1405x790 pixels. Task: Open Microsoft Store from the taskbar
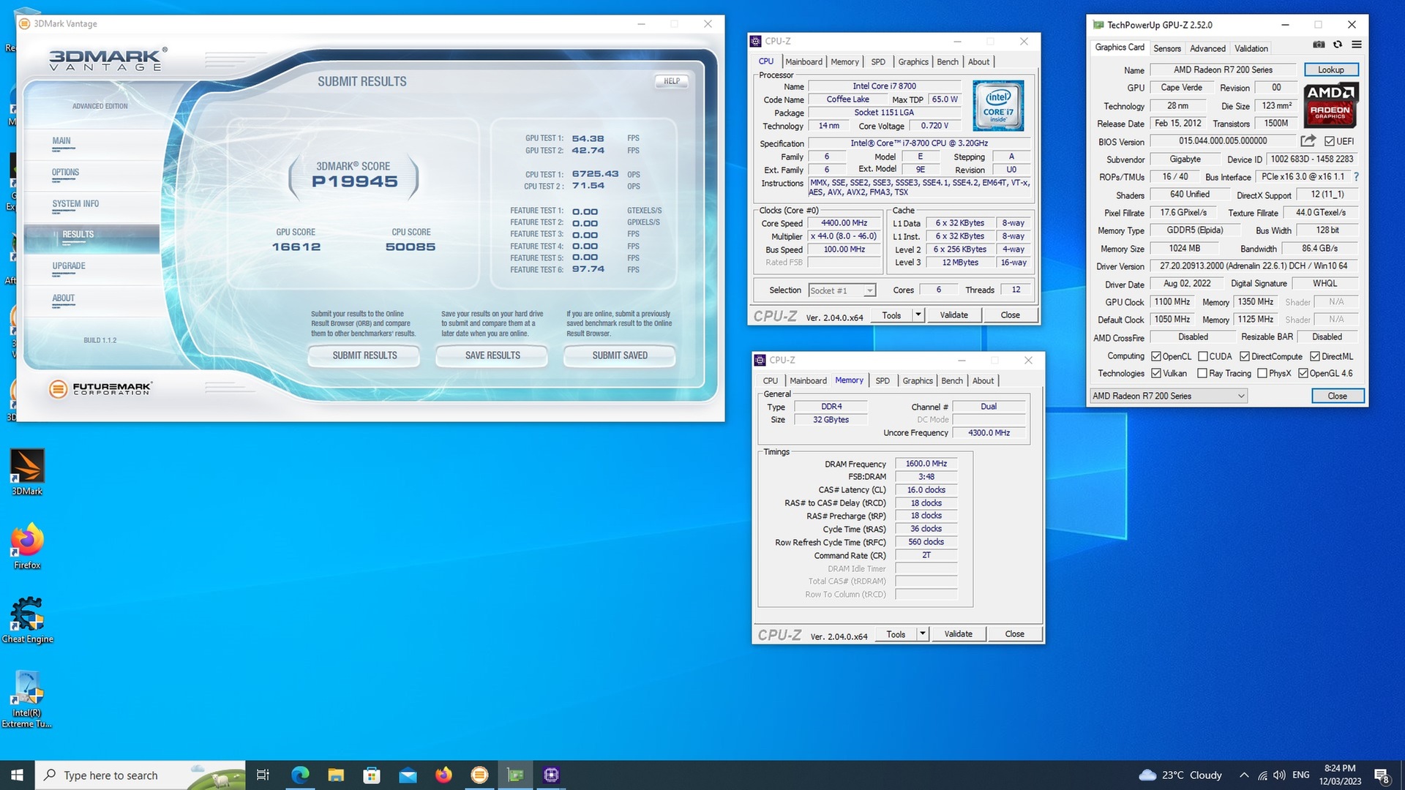[x=372, y=775]
